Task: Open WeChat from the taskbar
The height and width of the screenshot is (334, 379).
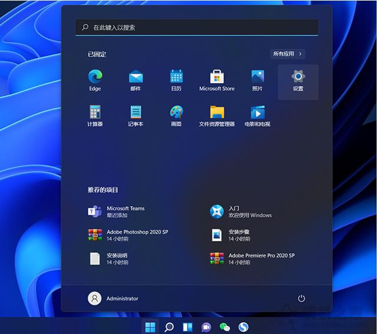Action: click(x=225, y=328)
